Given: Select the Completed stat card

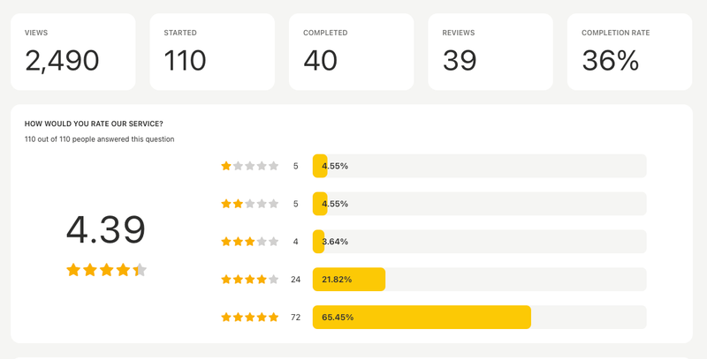Looking at the screenshot, I should [351, 51].
